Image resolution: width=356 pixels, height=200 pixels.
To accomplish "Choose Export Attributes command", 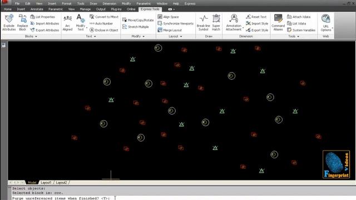I will click(x=44, y=30).
